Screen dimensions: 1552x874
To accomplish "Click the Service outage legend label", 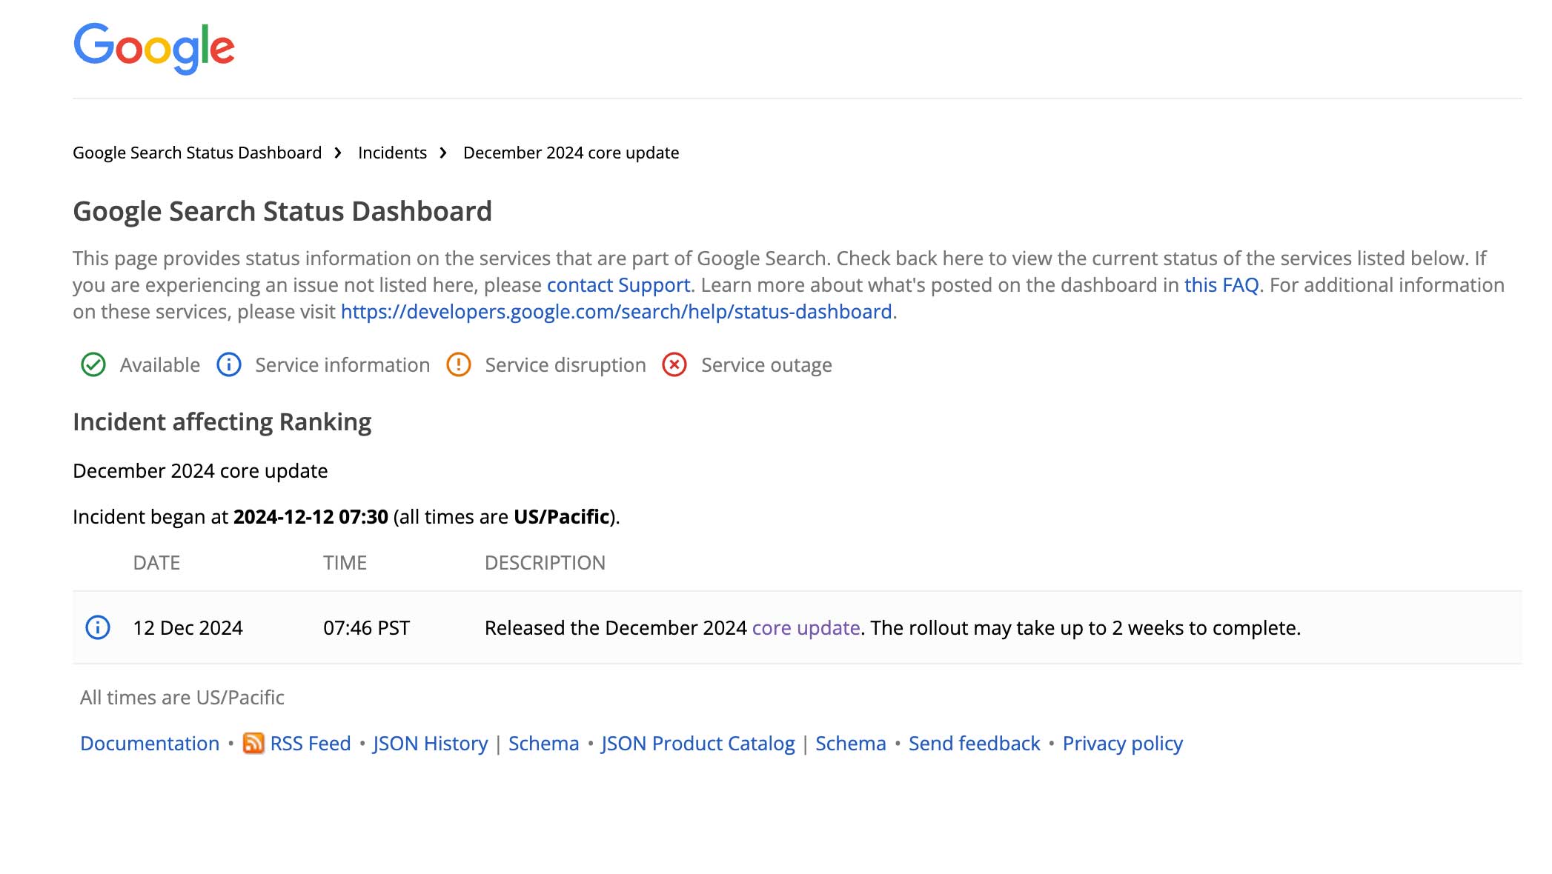I will coord(766,365).
